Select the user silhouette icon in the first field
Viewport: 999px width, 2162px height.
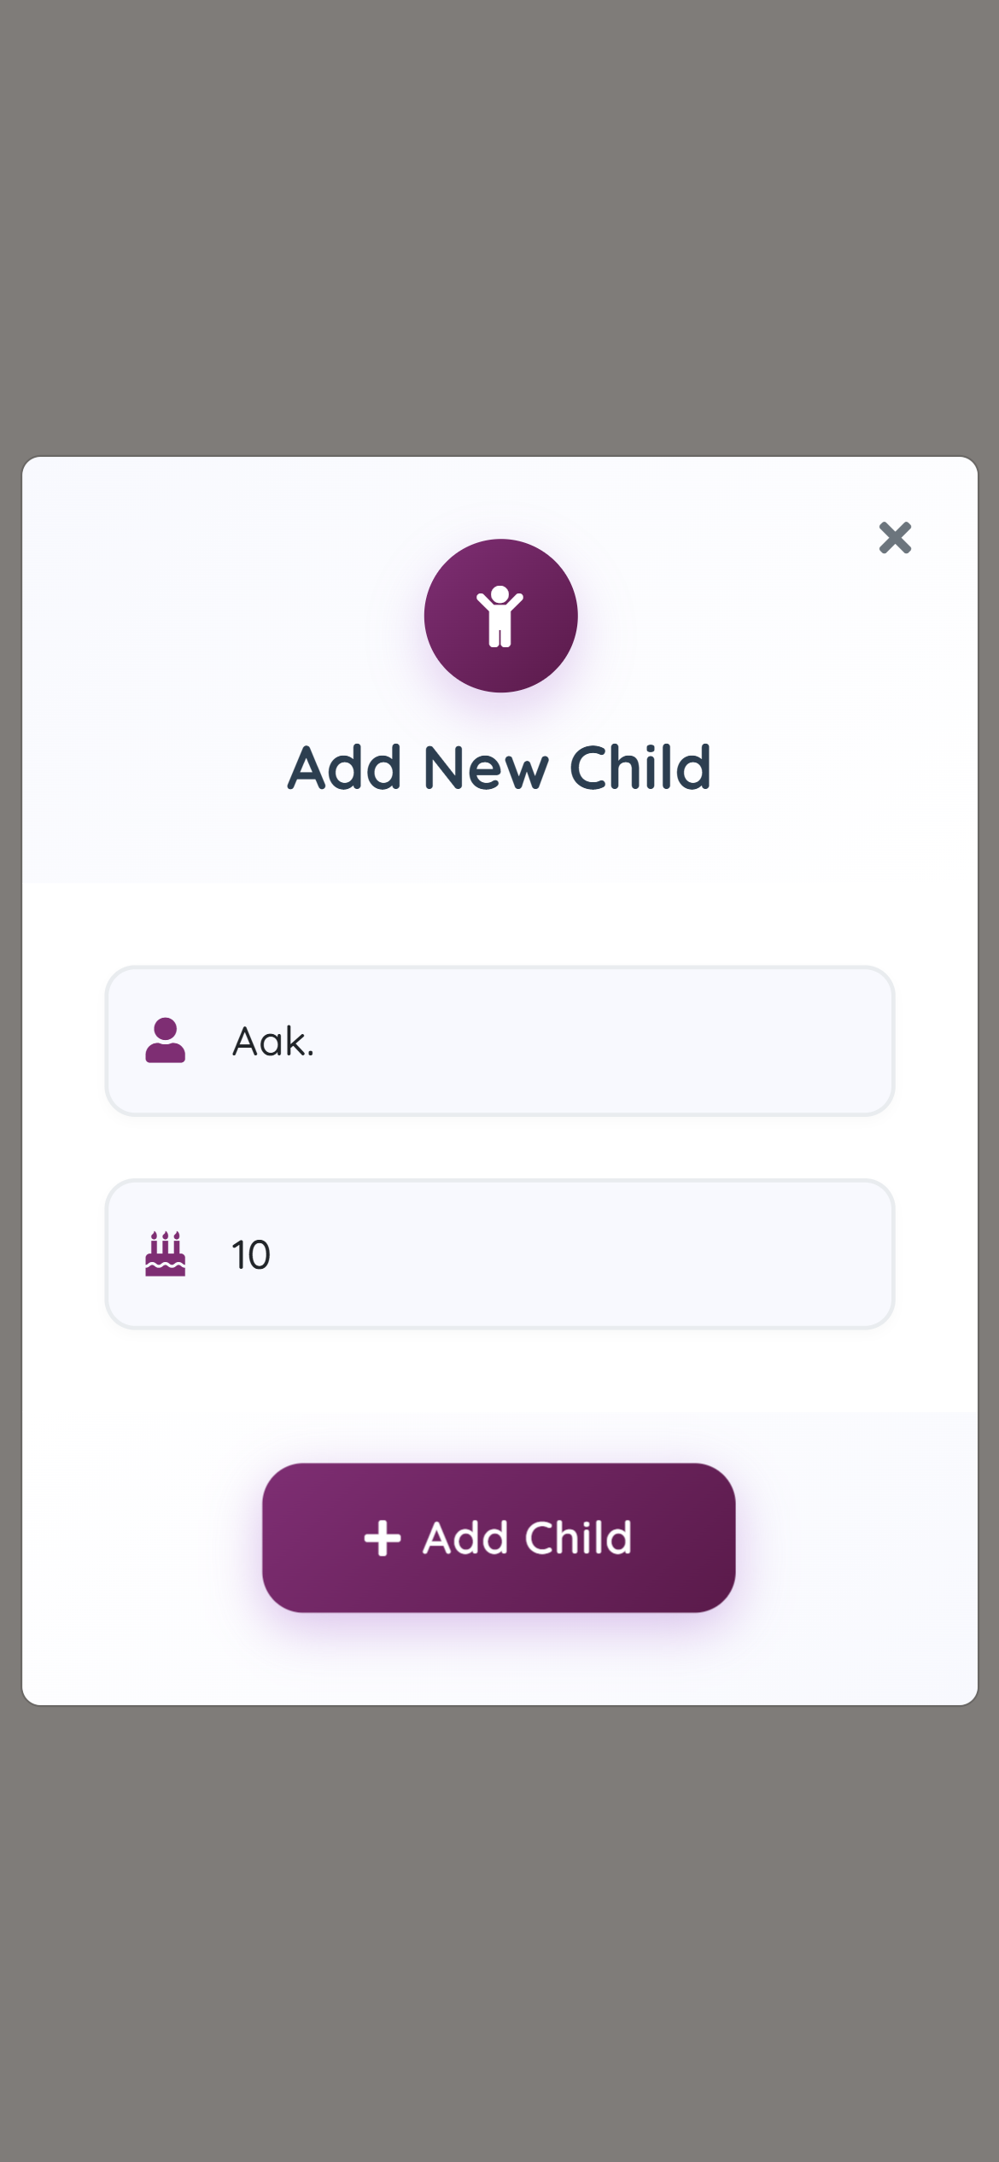pos(166,1041)
